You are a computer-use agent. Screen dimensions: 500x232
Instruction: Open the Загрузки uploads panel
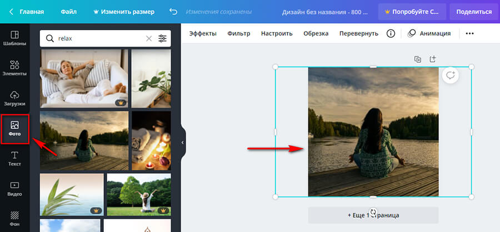pos(14,99)
